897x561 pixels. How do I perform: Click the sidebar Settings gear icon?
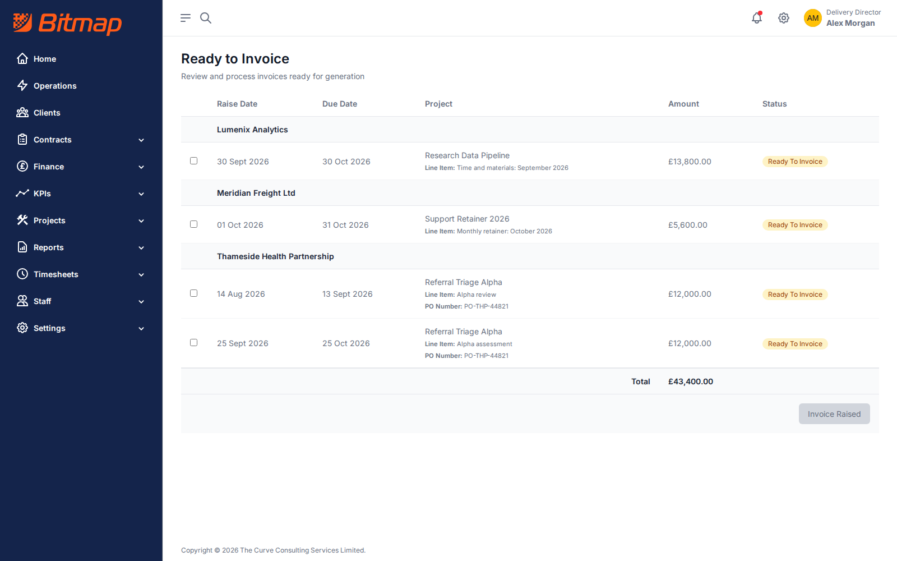tap(22, 328)
